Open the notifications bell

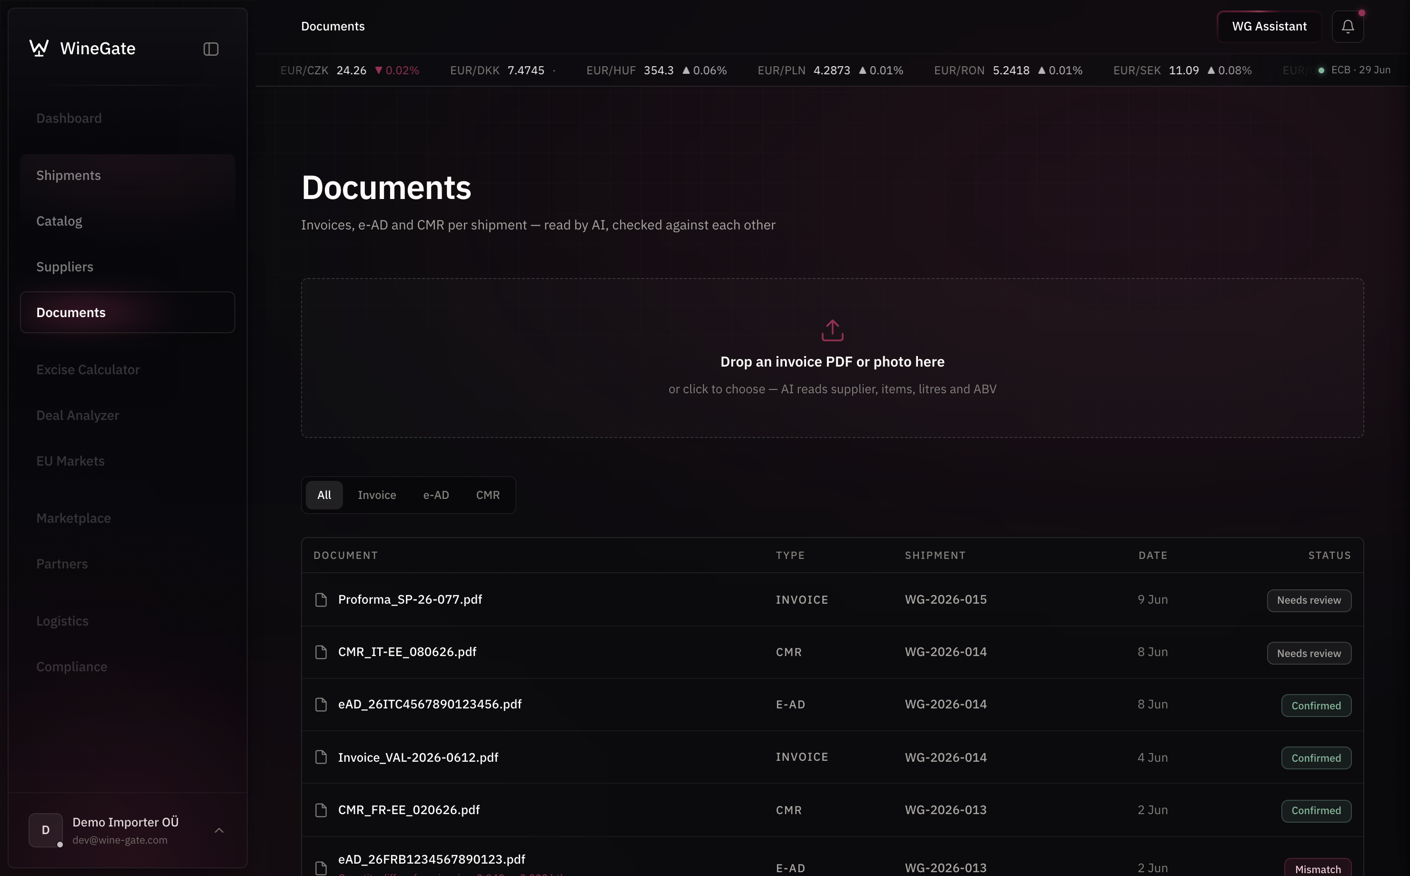pyautogui.click(x=1348, y=27)
